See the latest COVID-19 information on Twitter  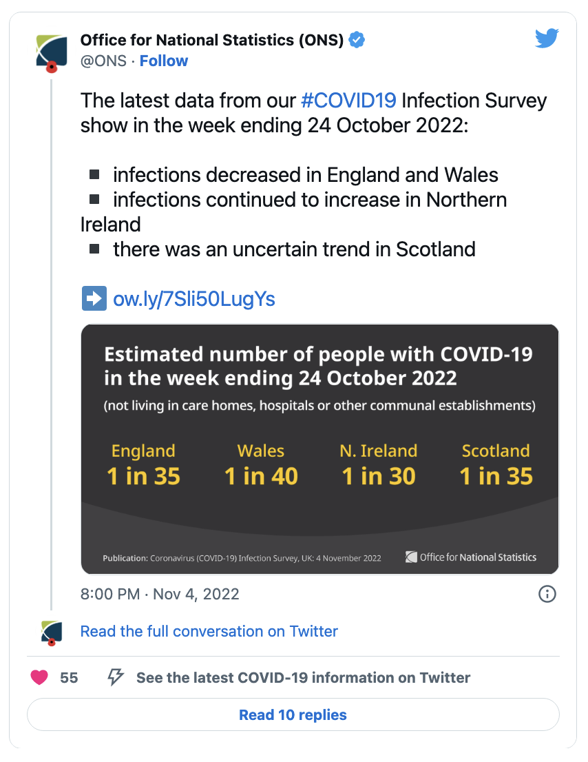tap(303, 677)
